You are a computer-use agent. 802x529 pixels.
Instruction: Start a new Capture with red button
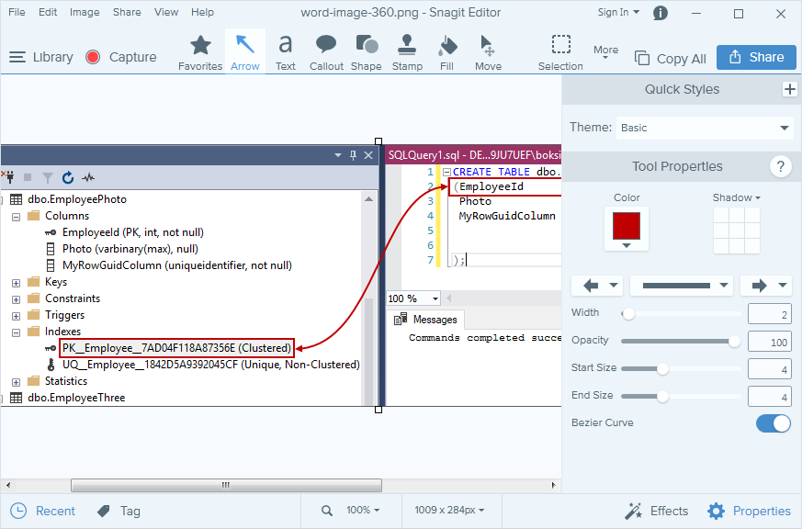pos(93,57)
